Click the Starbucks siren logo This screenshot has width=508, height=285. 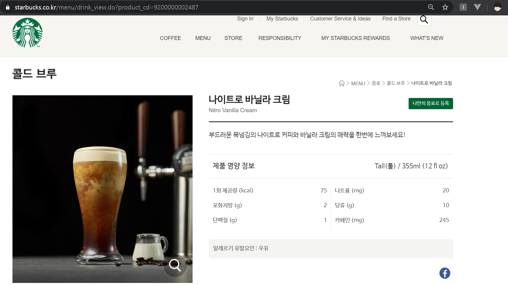click(27, 33)
